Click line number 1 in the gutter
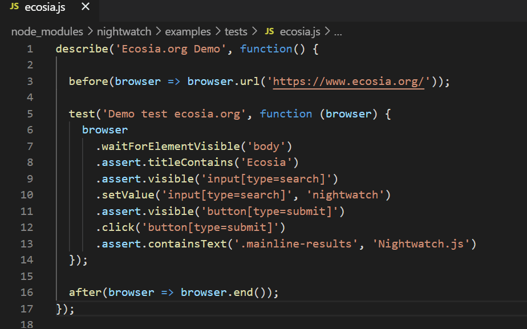 [x=30, y=48]
